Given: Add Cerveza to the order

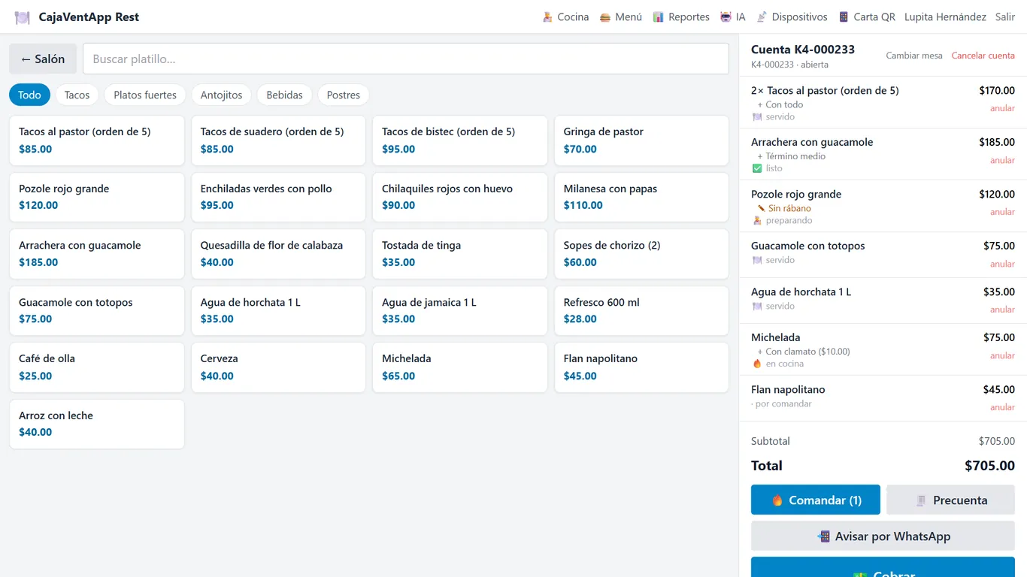Looking at the screenshot, I should (278, 367).
